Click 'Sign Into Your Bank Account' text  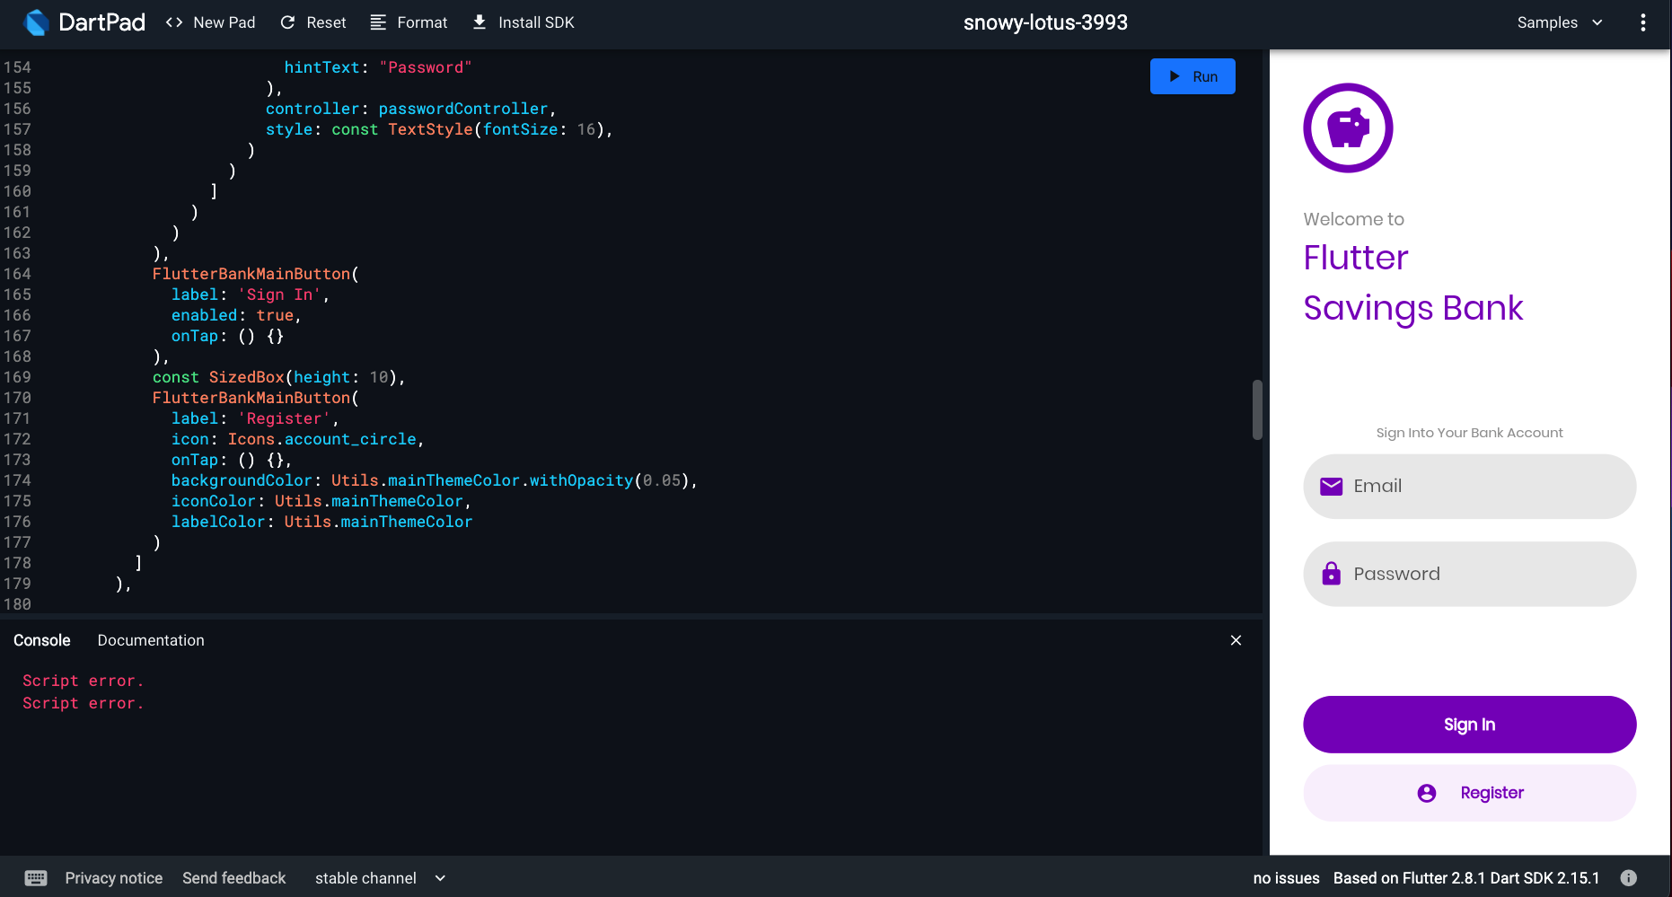tap(1469, 433)
